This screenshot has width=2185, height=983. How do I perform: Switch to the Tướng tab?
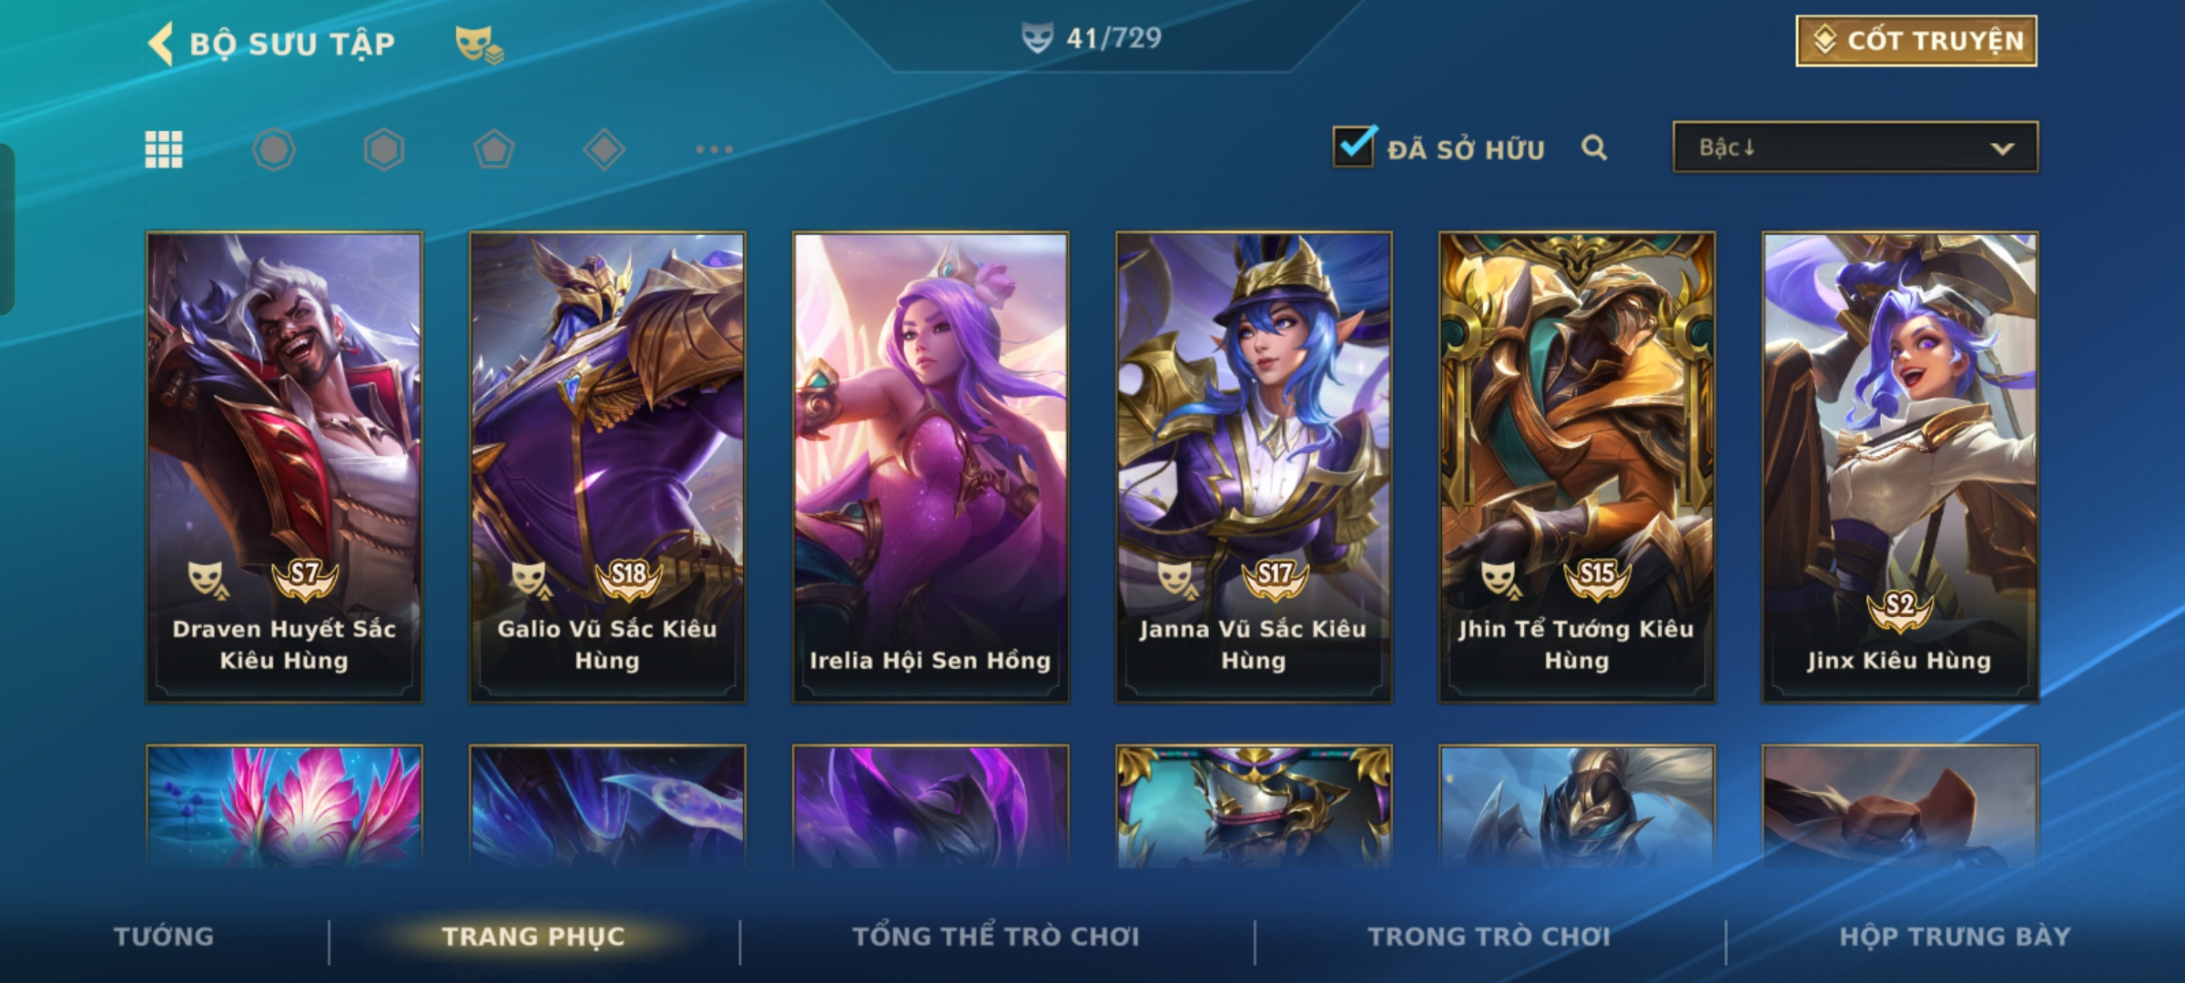click(x=164, y=937)
